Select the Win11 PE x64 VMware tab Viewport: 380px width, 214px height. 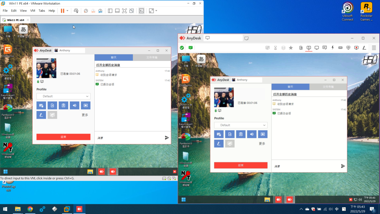[15, 20]
